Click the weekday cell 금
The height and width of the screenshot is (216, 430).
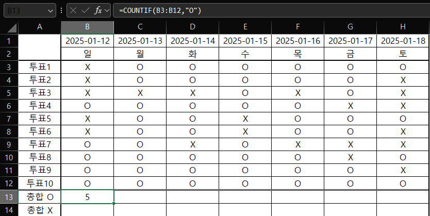tap(350, 54)
